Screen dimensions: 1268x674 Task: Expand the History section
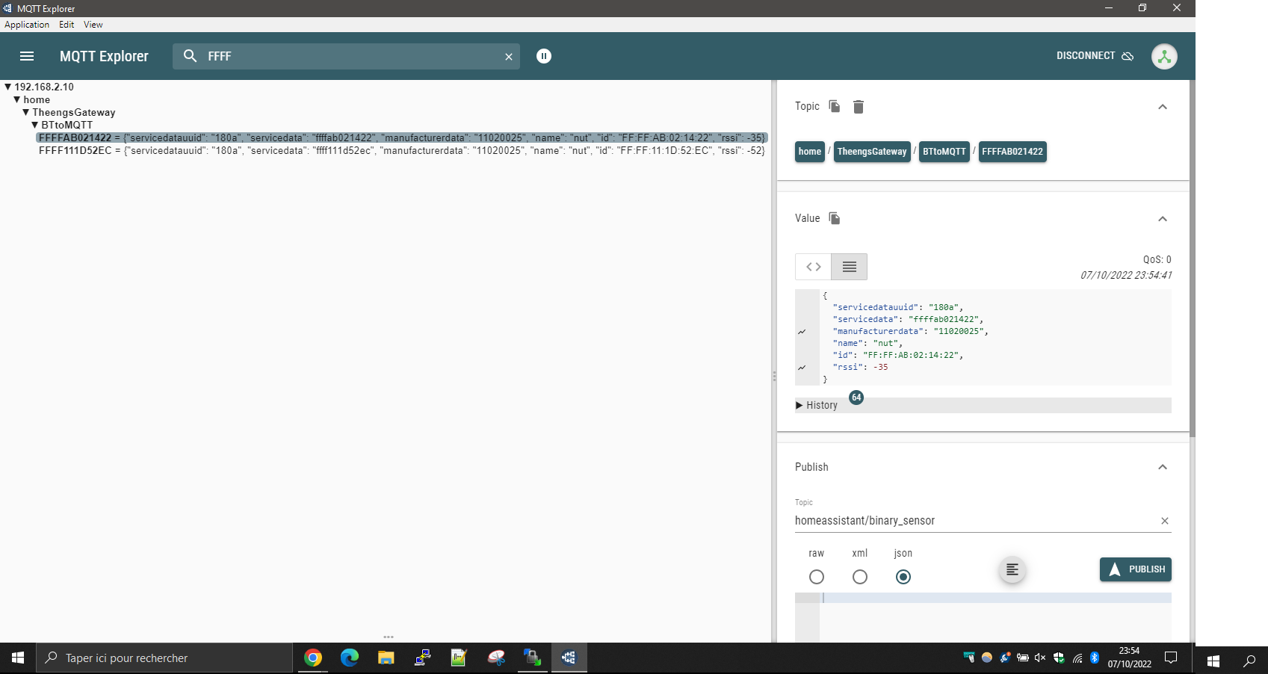[x=816, y=405]
